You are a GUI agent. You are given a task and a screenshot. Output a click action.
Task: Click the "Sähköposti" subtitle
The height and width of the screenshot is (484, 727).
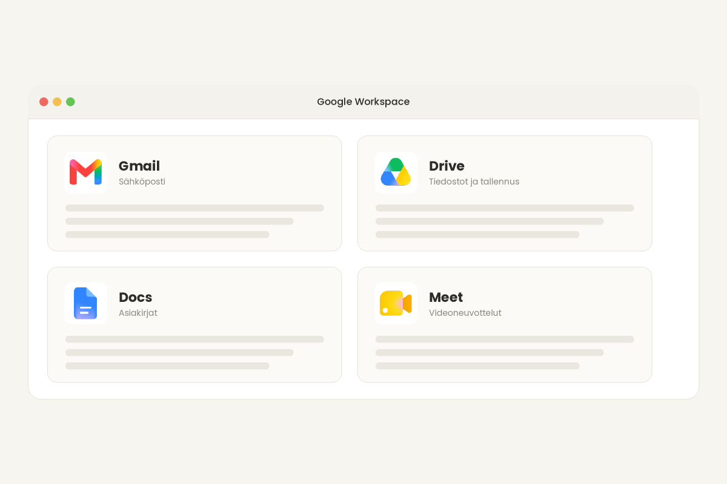[142, 181]
